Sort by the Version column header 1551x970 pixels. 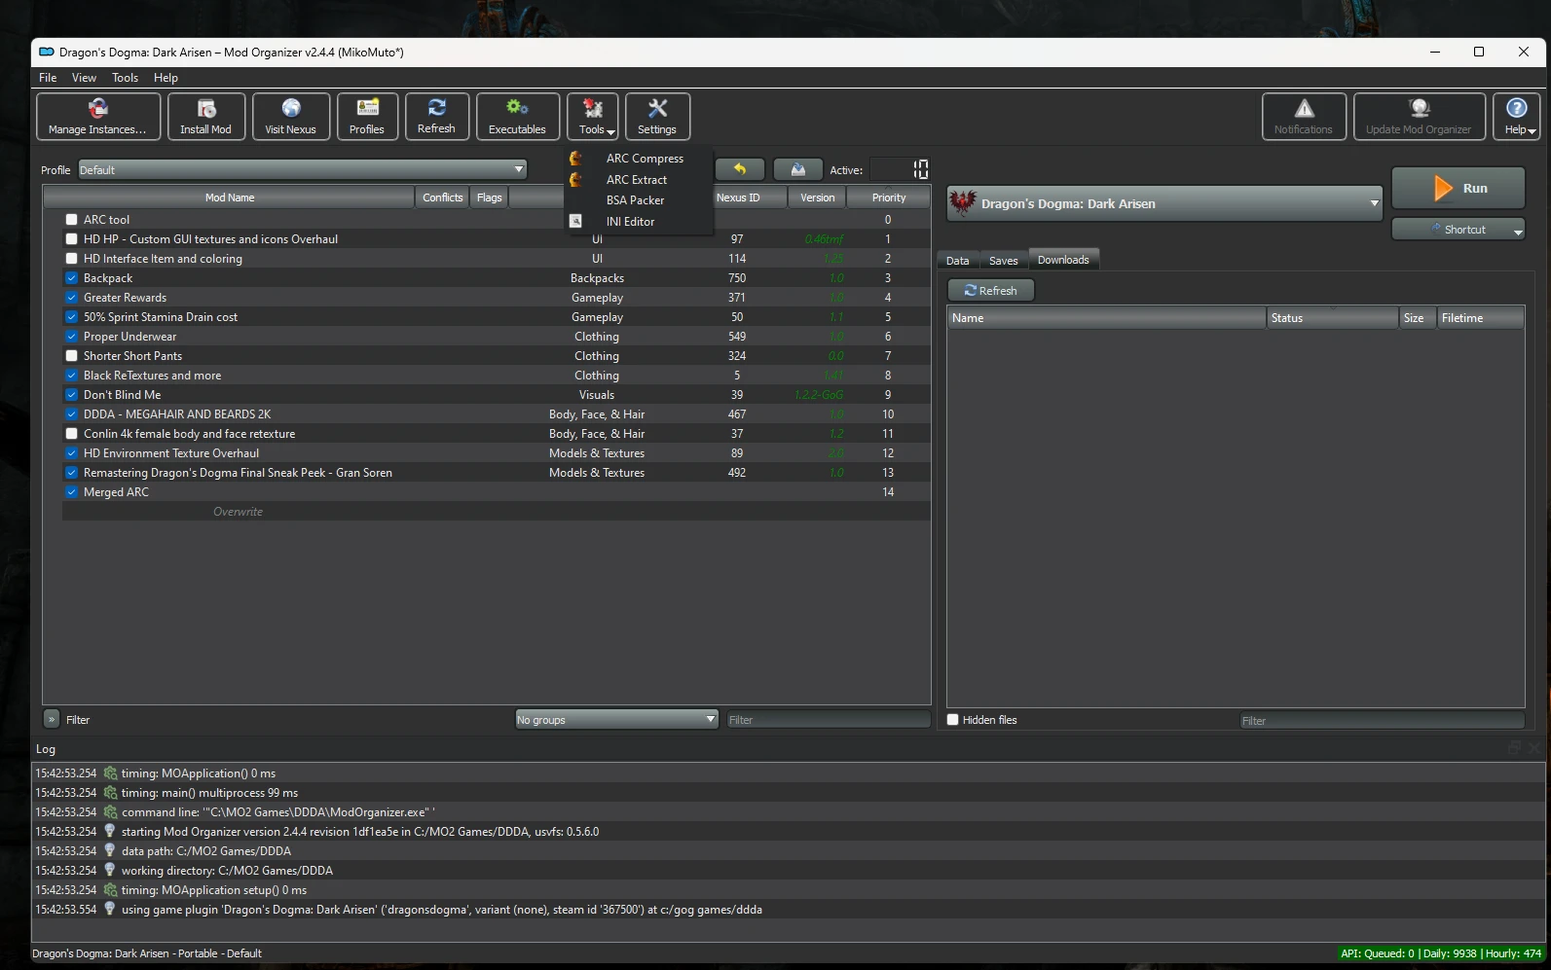pos(817,198)
